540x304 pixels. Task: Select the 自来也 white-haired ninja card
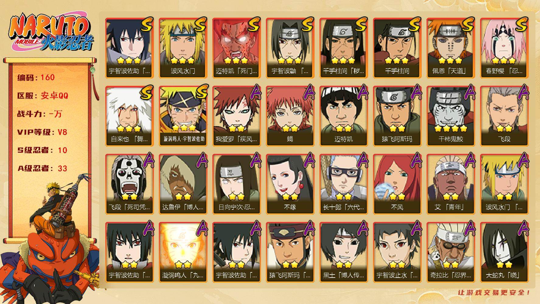[x=129, y=116]
